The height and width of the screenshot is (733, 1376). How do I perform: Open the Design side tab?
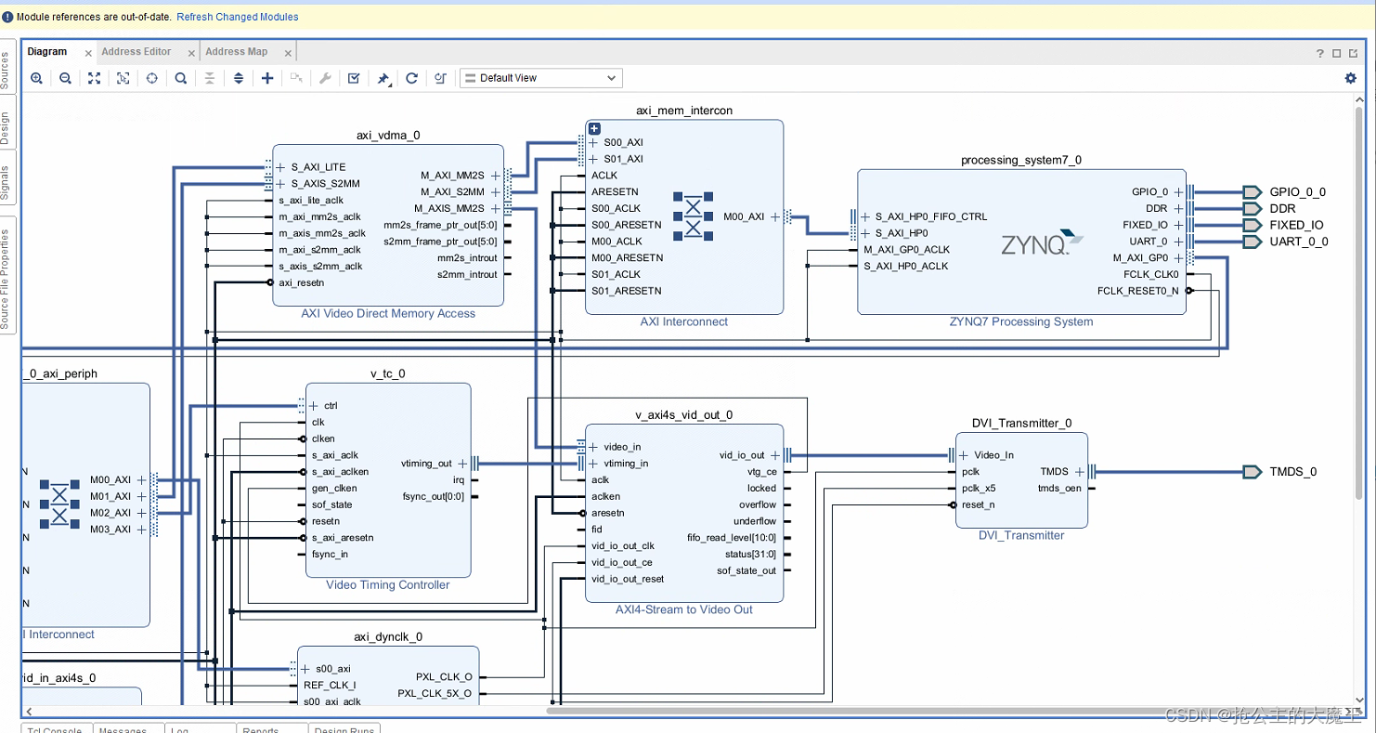(6, 129)
